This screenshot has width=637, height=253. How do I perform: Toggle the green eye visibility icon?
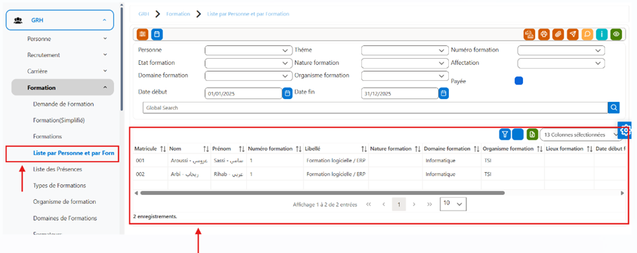coord(617,34)
